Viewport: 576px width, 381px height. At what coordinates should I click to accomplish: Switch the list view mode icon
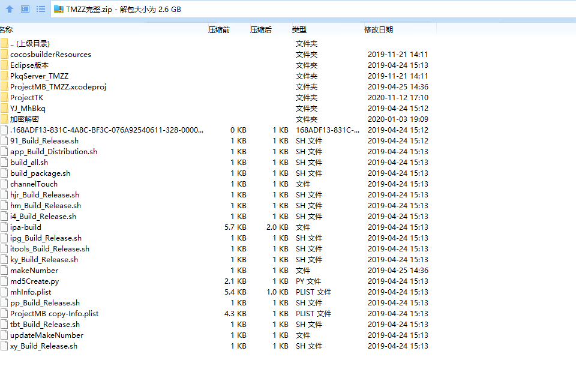pyautogui.click(x=40, y=9)
